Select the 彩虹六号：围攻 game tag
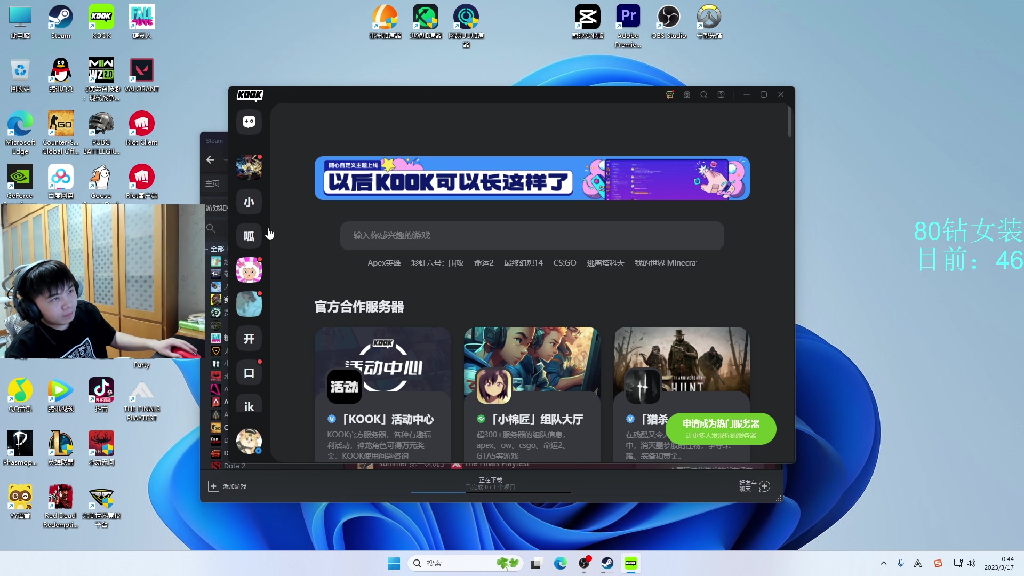 [x=437, y=263]
